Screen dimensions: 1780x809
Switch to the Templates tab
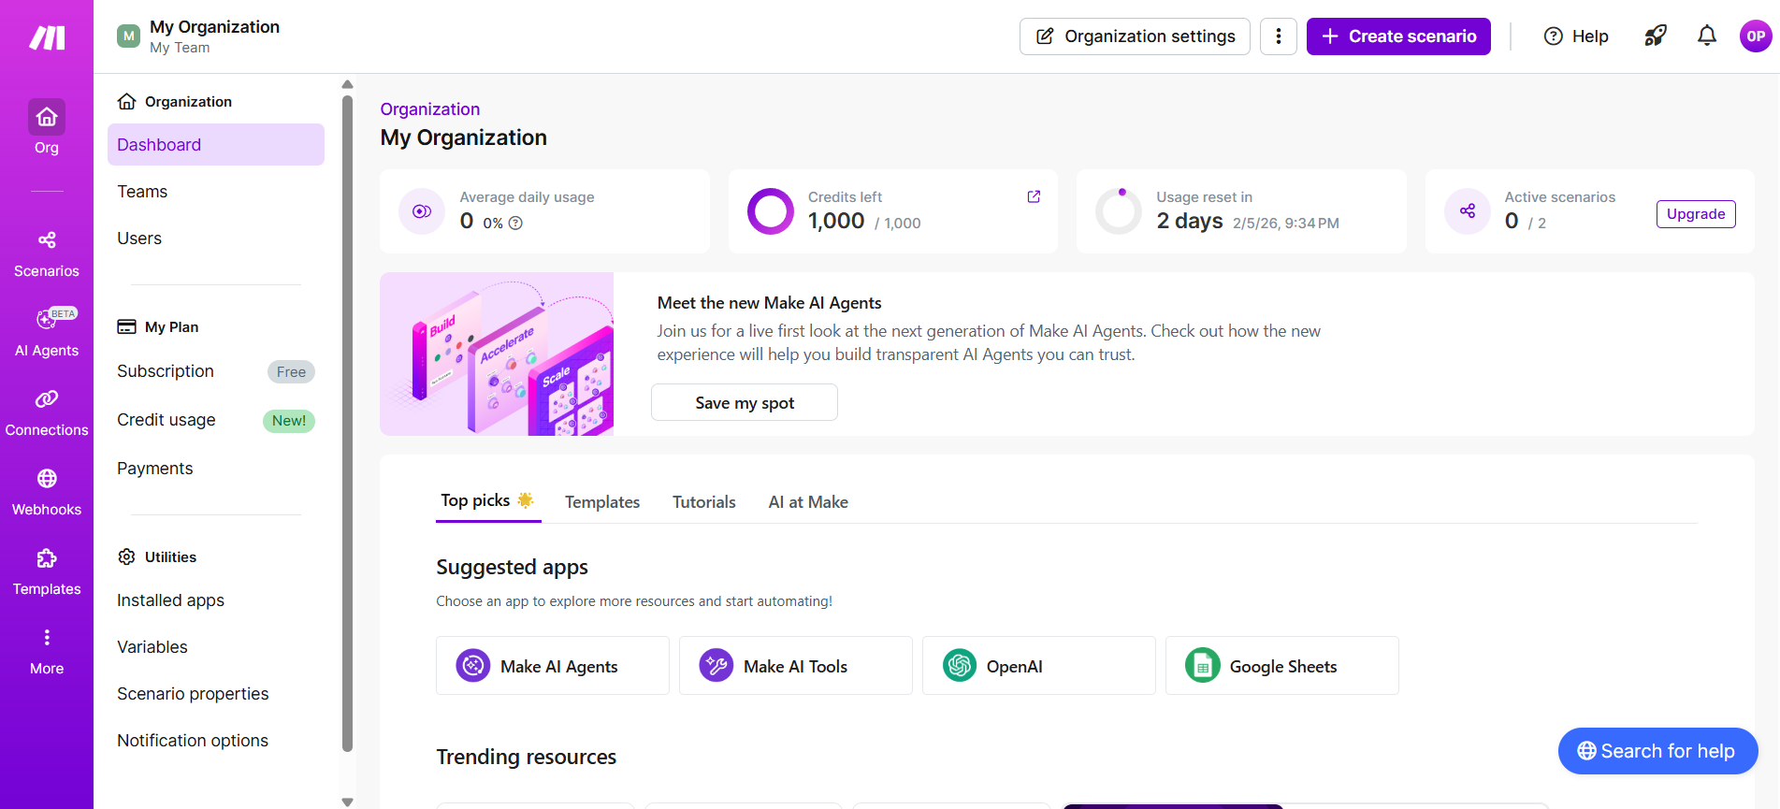[x=601, y=502]
